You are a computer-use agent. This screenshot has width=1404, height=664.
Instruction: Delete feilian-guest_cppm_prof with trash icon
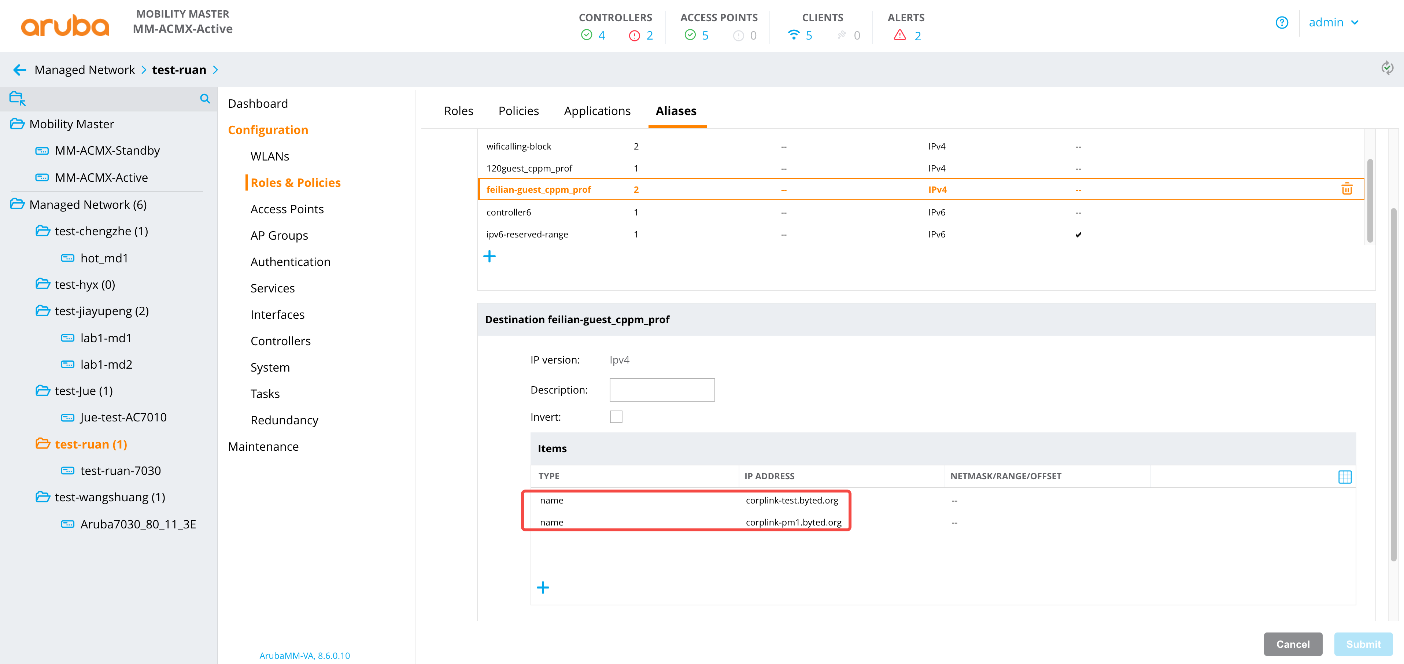(x=1346, y=189)
